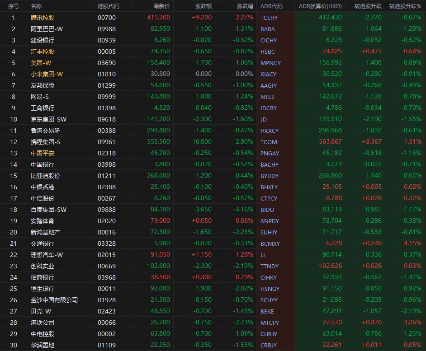The image size is (426, 351).
Task: Select the 阿里巴巴-W stock name
Action: pyautogui.click(x=47, y=29)
